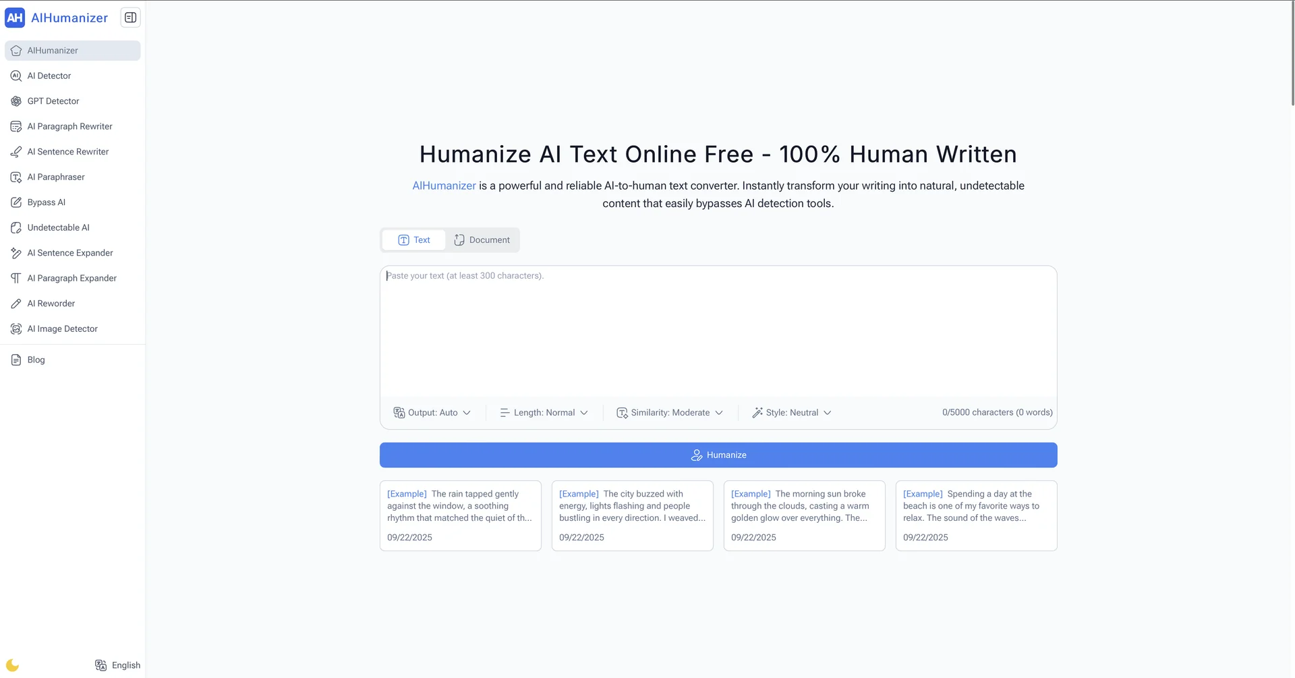Click the home icon next to AIHumanizer
This screenshot has height=678, width=1295.
16,51
